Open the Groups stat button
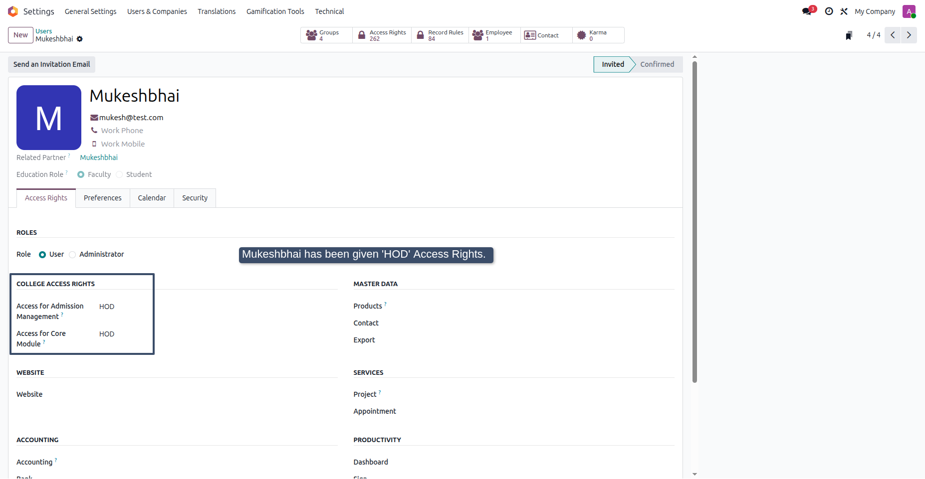 click(x=326, y=35)
